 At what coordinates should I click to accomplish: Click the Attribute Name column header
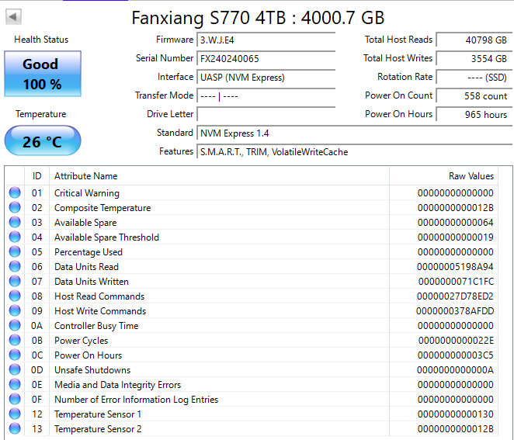point(86,176)
